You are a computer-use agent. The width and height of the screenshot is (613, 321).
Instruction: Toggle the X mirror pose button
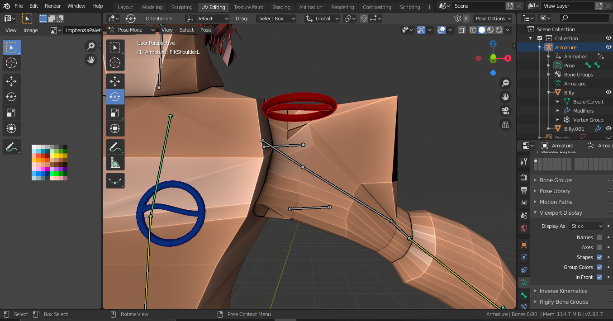pyautogui.click(x=466, y=19)
